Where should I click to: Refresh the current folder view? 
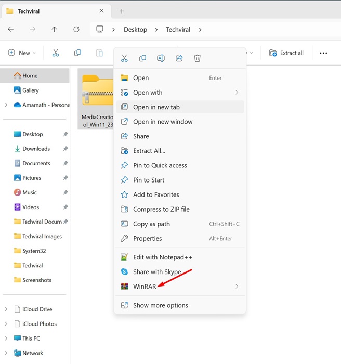coord(76,29)
